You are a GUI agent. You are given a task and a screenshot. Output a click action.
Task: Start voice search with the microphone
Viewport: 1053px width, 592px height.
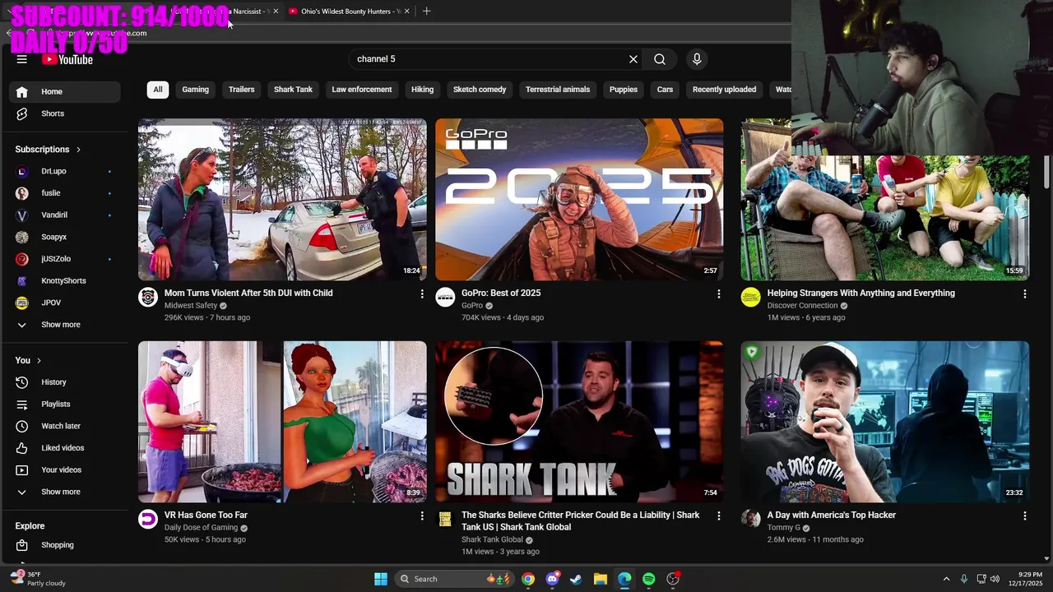click(x=697, y=59)
